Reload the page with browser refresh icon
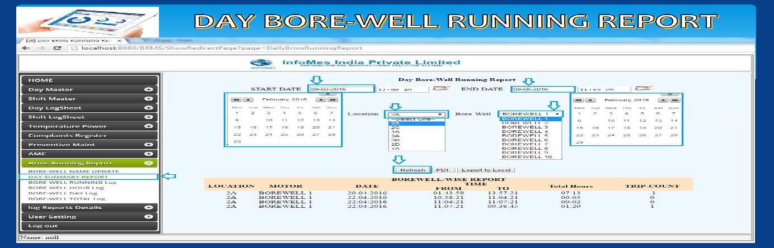 pos(57,48)
